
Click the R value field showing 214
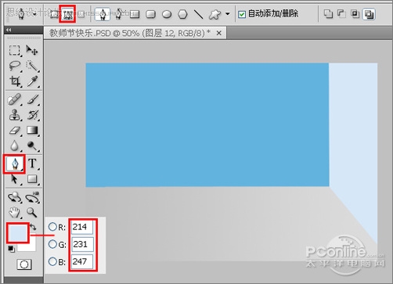click(x=82, y=227)
